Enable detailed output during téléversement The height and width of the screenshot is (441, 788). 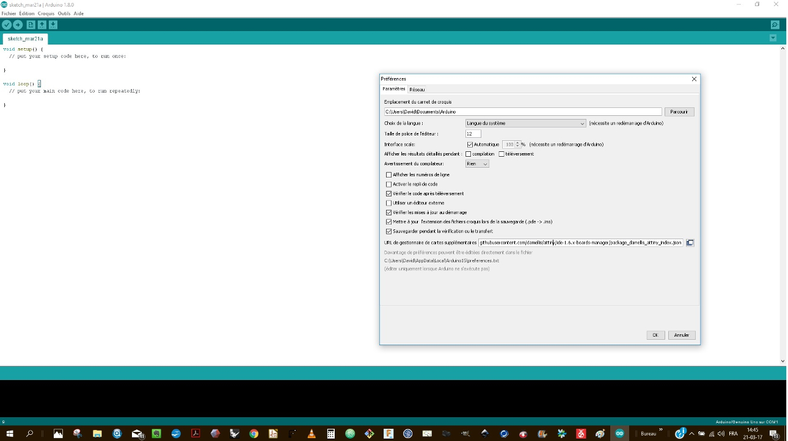coord(502,154)
